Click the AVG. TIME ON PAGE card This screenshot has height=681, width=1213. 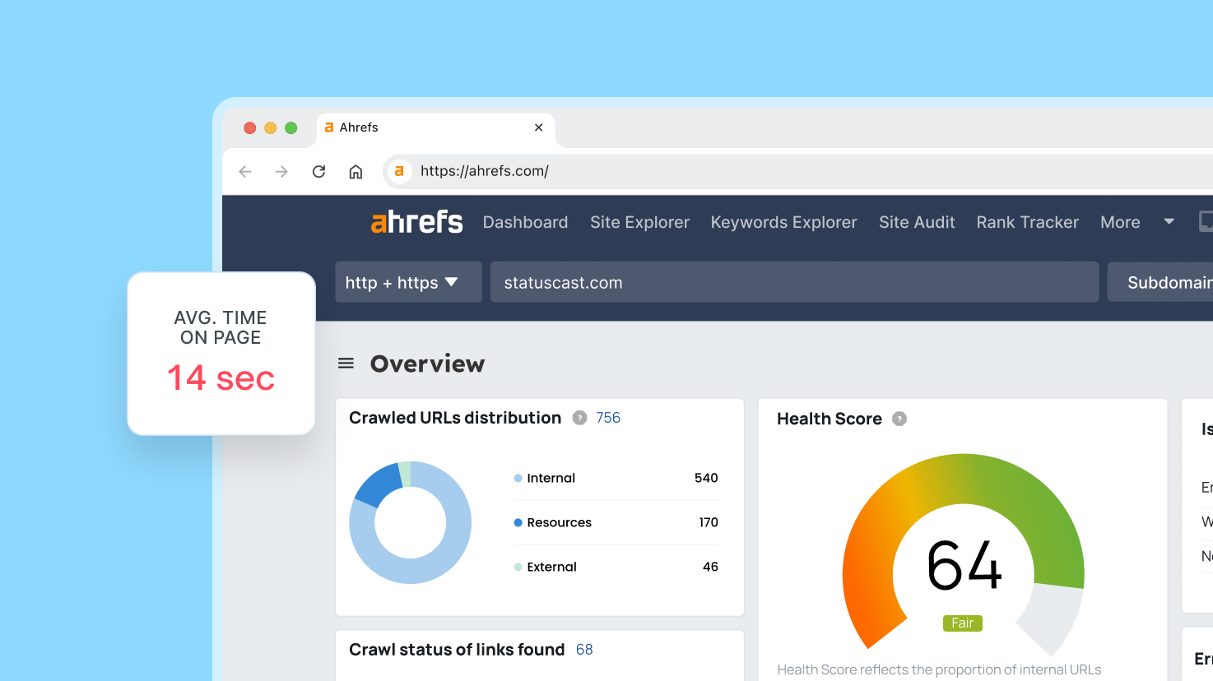pos(221,354)
